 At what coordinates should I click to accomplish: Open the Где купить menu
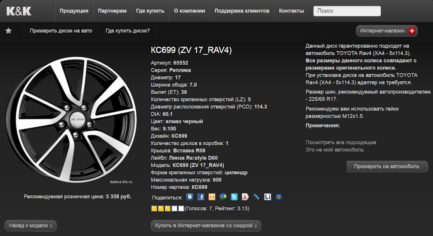pos(150,11)
